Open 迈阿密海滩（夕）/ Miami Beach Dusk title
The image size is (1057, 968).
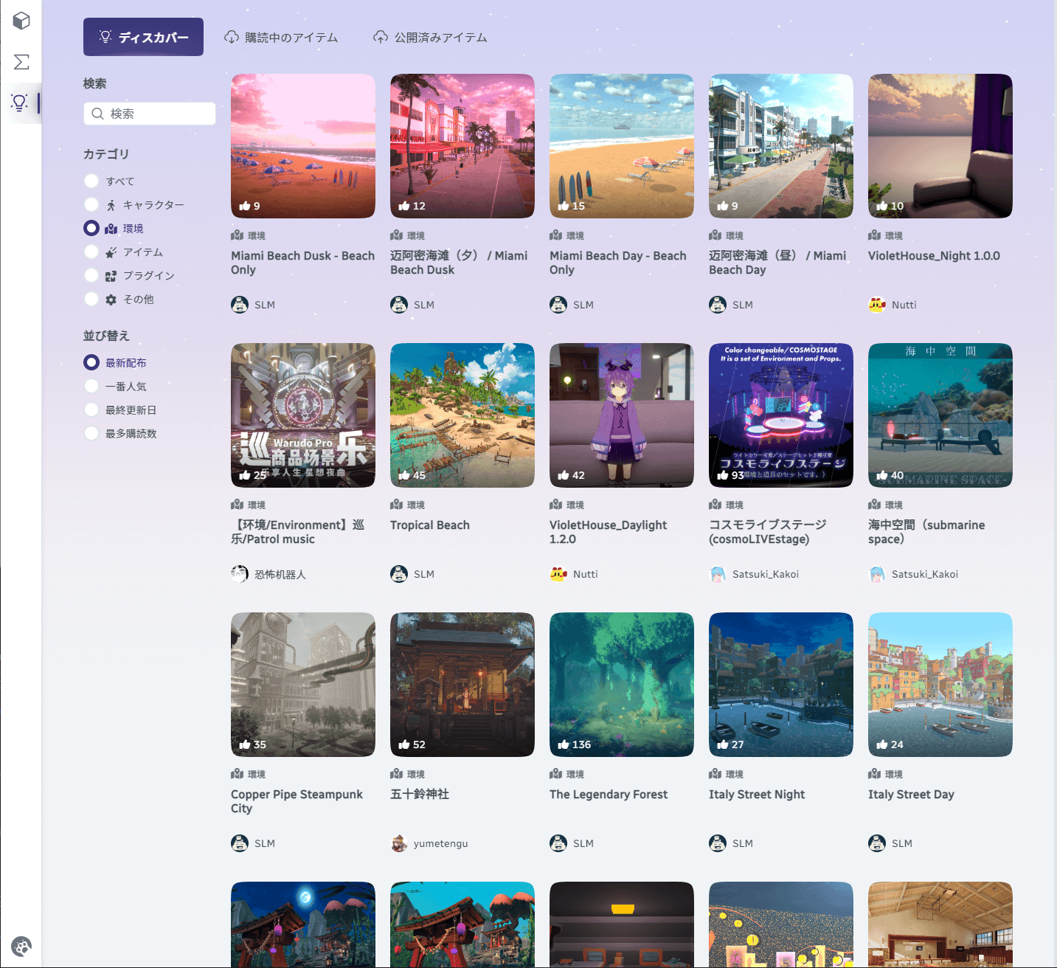(459, 263)
